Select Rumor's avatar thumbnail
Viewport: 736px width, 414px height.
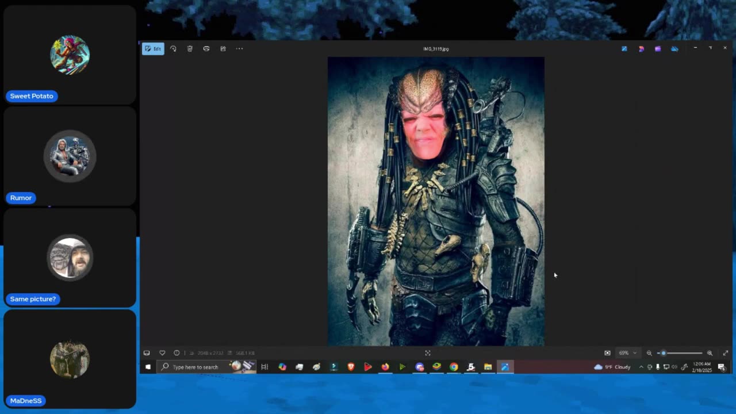pos(70,156)
